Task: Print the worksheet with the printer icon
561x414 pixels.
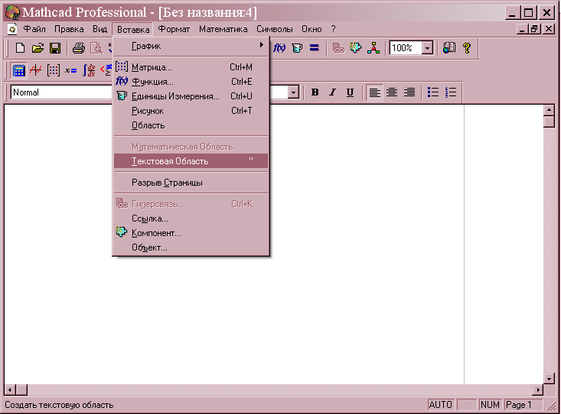Action: click(79, 48)
